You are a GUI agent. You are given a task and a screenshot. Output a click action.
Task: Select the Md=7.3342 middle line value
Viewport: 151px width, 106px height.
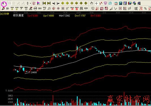click(x=64, y=16)
